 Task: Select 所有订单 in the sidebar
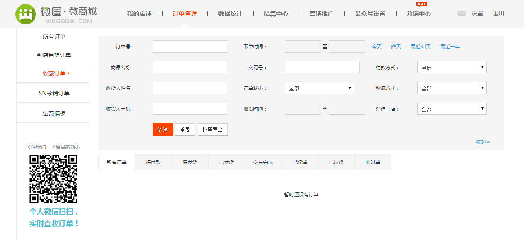tap(53, 37)
